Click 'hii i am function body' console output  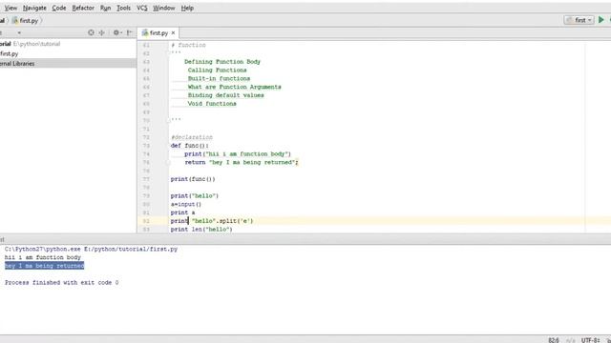click(43, 257)
